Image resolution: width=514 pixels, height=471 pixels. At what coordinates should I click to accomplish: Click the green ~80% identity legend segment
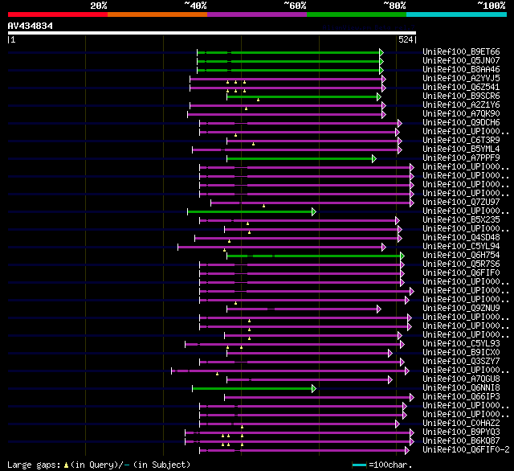click(357, 14)
